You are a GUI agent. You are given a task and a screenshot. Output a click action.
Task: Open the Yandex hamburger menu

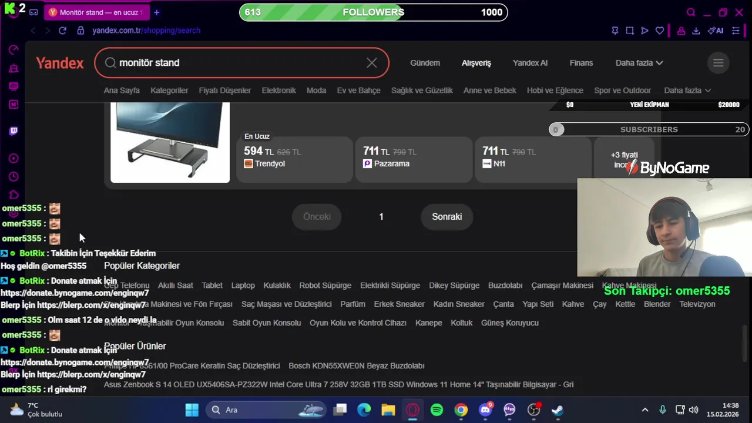tap(718, 63)
